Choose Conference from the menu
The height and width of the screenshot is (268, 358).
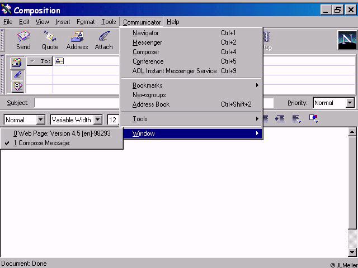[x=192, y=62]
